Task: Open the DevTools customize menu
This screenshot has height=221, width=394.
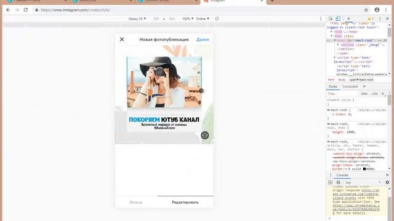Action: pos(380,19)
